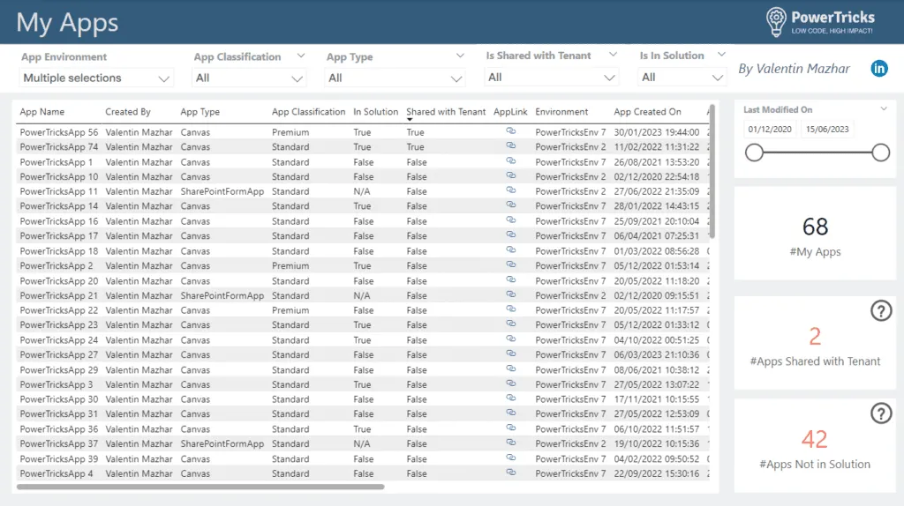Screen dimensions: 904x506
Task: Sort by App Classification column header
Action: (308, 112)
